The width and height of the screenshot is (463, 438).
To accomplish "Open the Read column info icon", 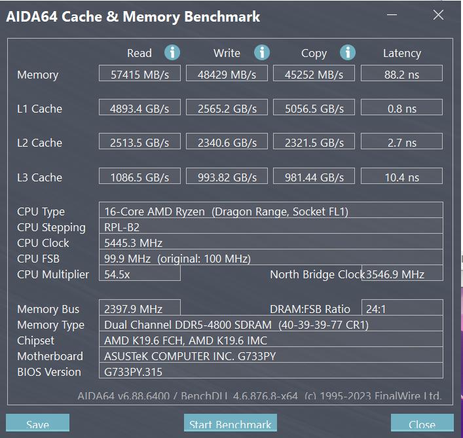I will tap(172, 52).
